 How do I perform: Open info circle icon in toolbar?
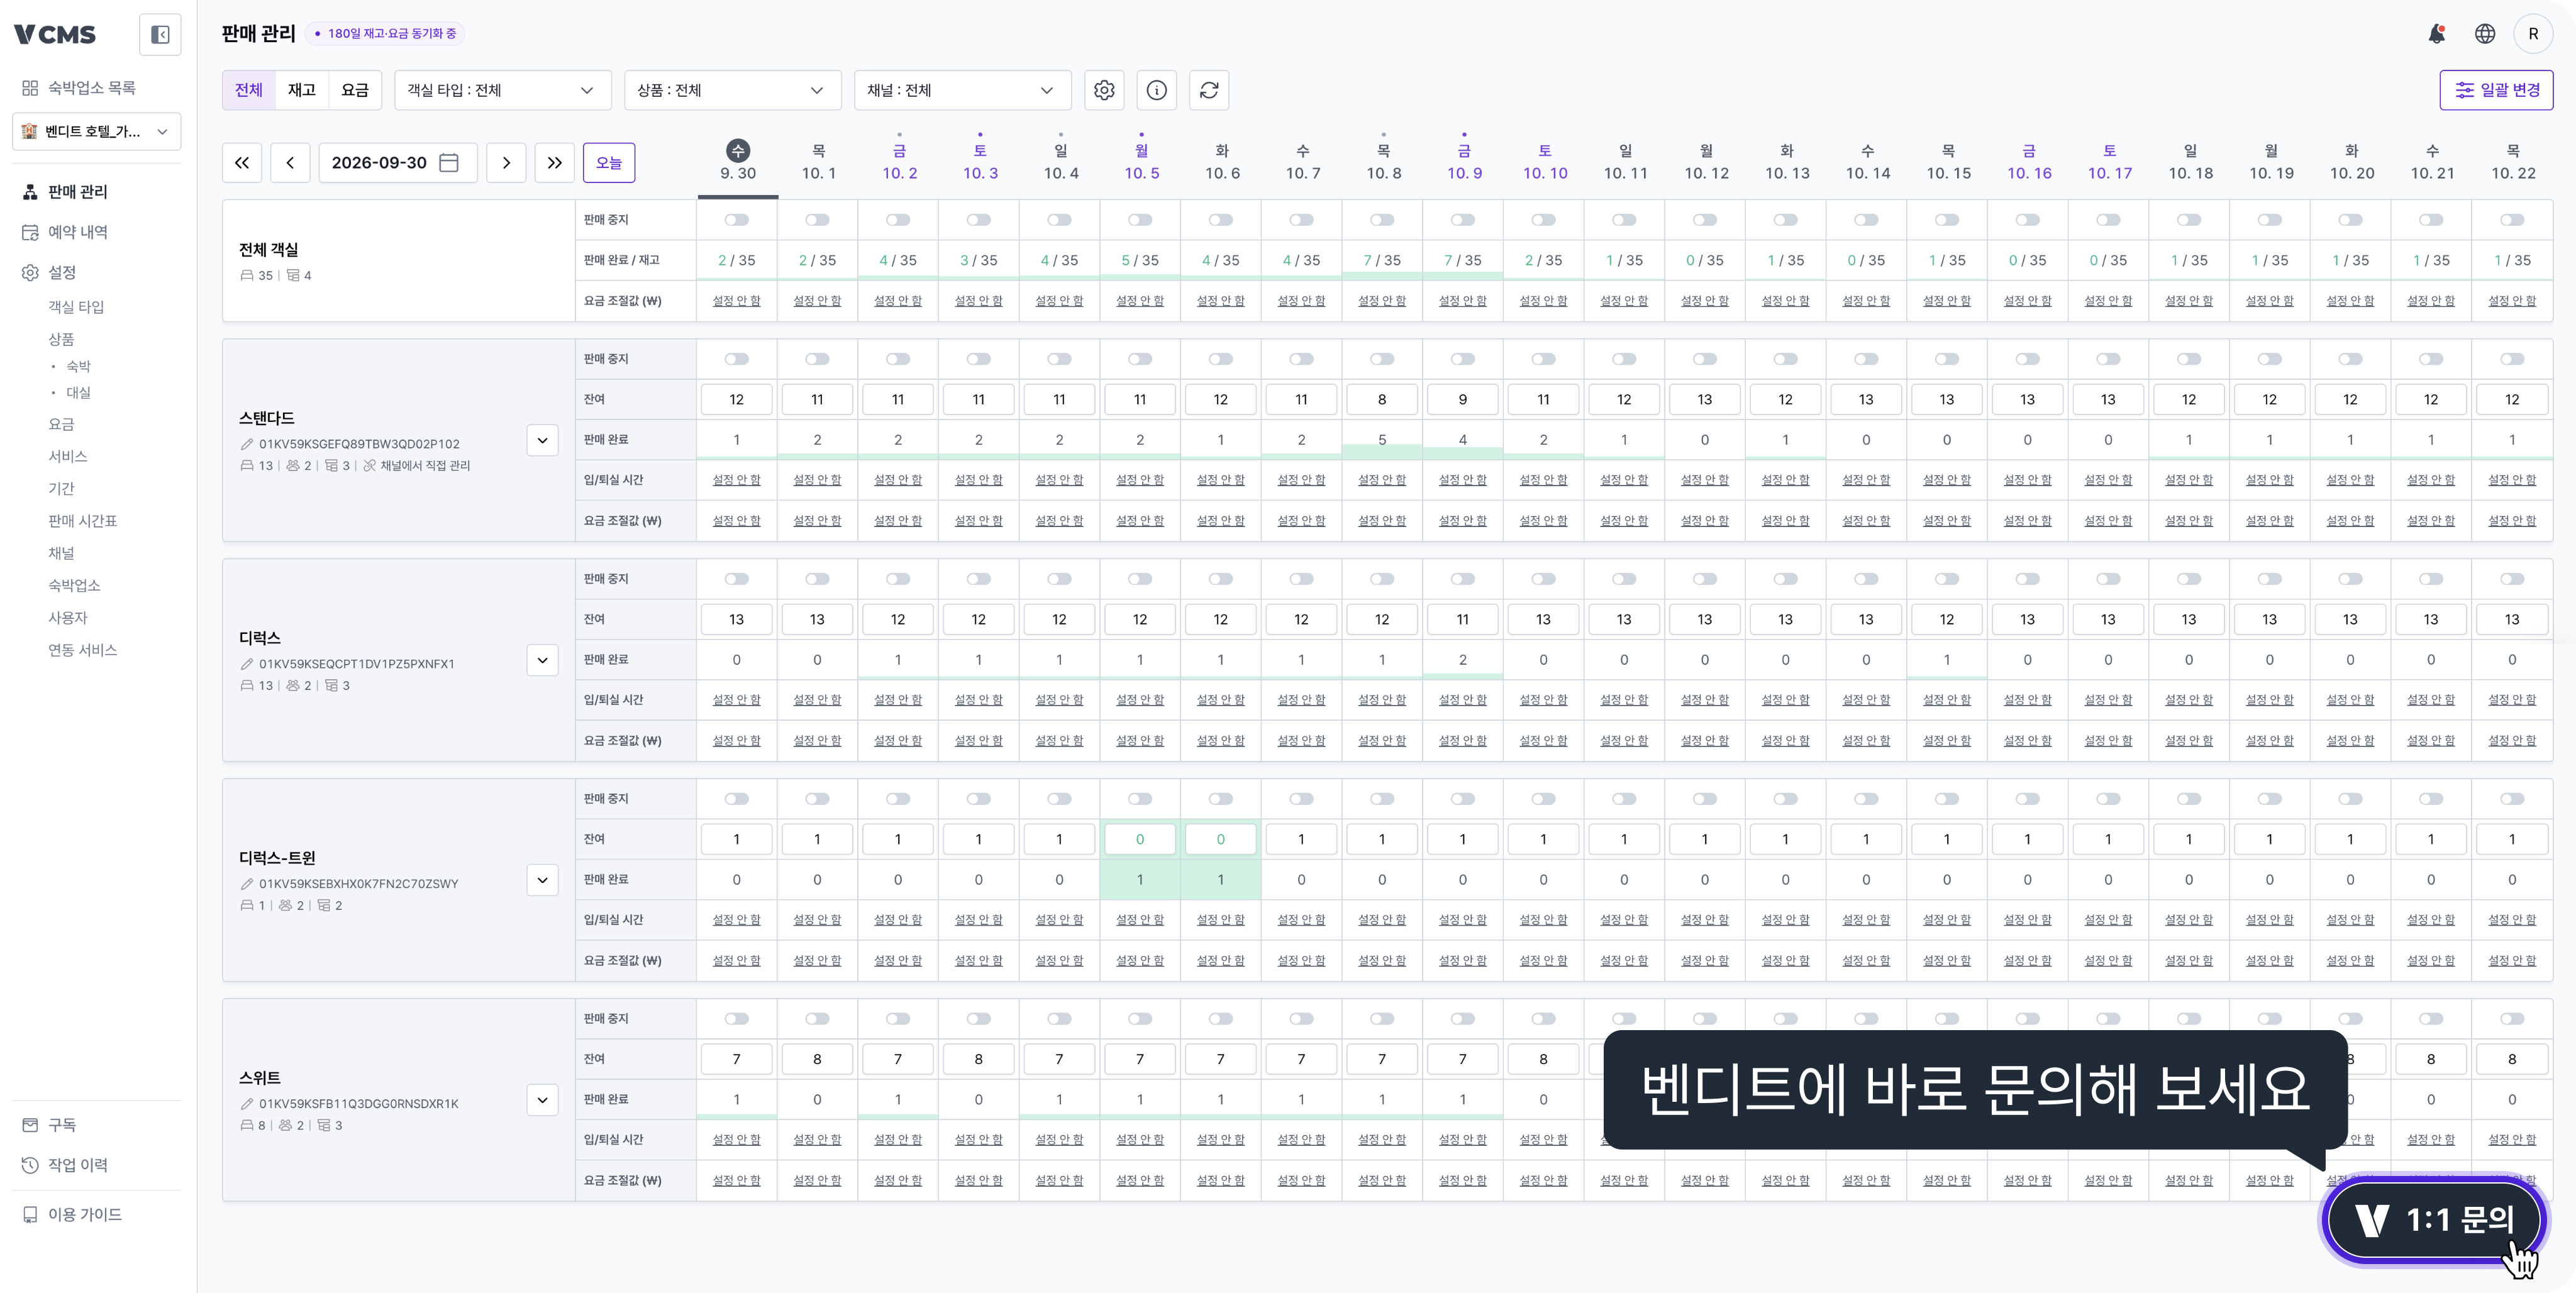[x=1156, y=90]
